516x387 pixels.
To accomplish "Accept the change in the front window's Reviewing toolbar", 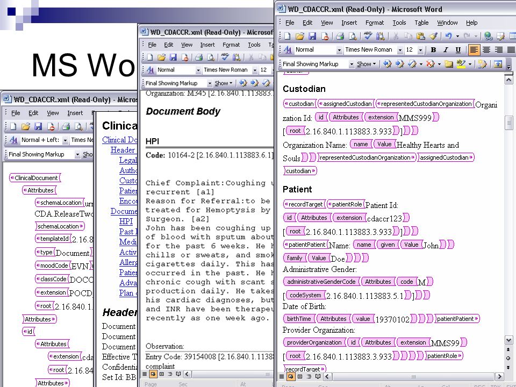I will (412, 64).
